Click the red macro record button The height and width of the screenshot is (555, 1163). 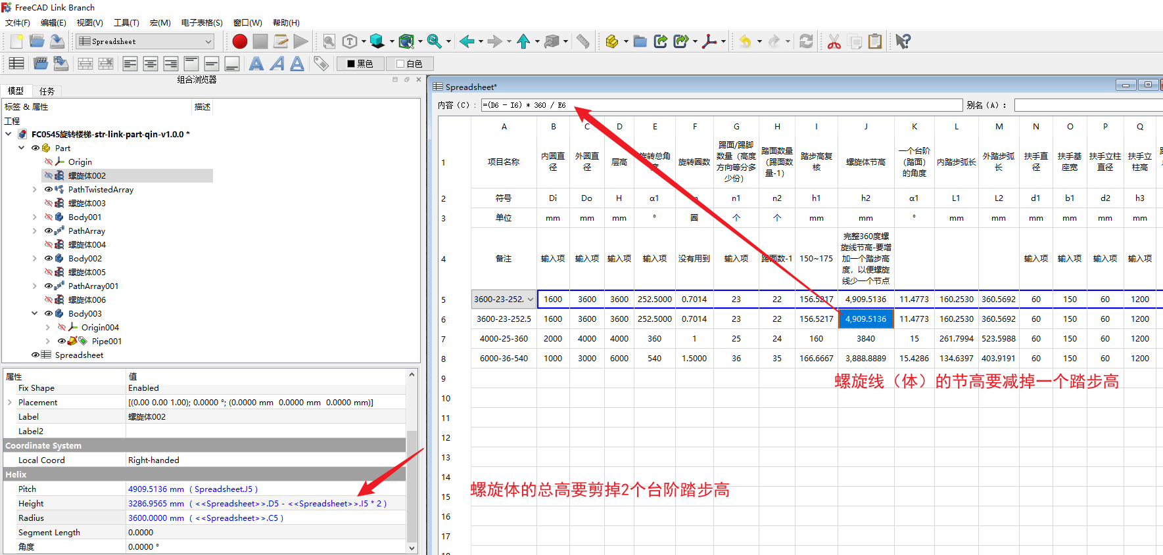tap(240, 41)
